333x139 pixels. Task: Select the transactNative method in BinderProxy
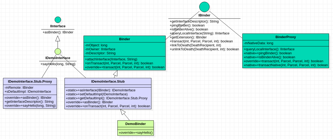tap(285, 65)
